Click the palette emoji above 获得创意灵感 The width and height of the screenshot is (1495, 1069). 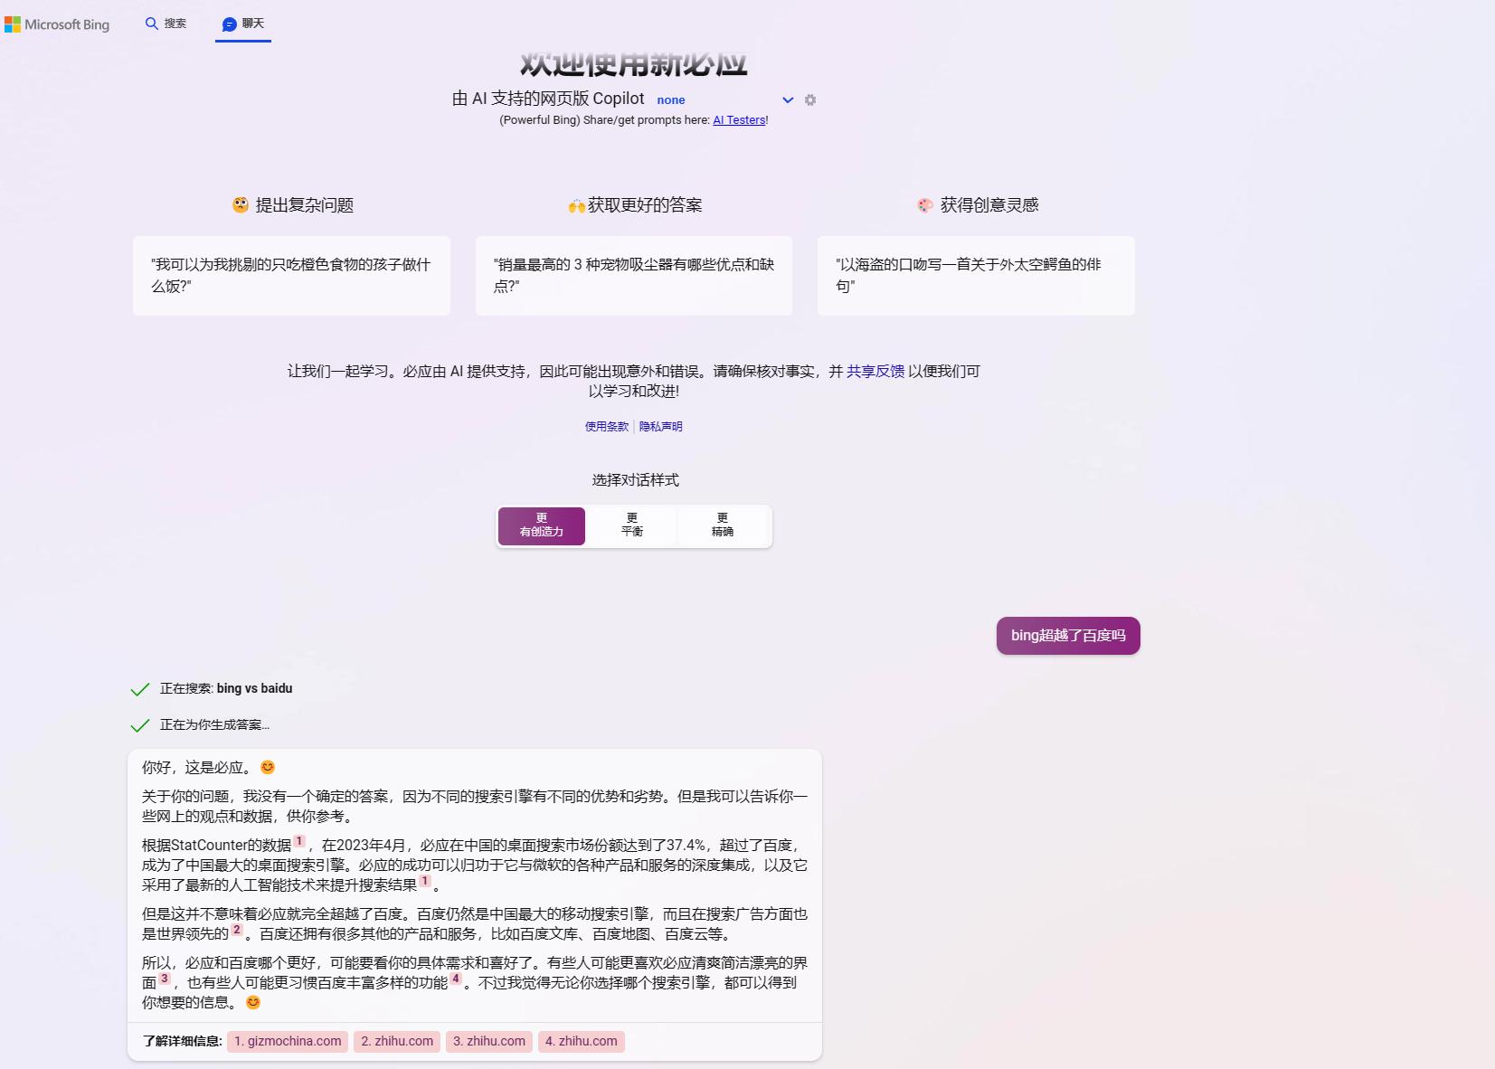(923, 205)
